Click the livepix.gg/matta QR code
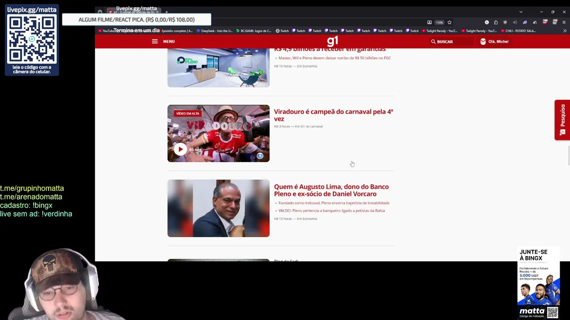Image resolution: width=570 pixels, height=320 pixels. [32, 40]
